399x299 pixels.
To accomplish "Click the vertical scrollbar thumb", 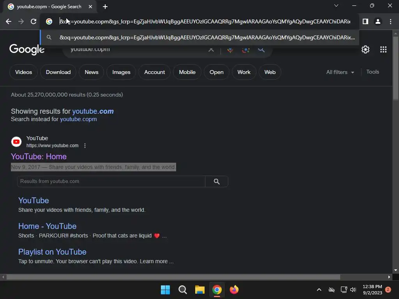I will pos(395,69).
